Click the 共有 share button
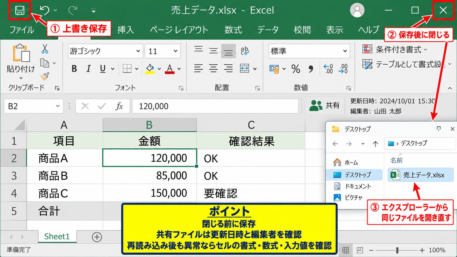Screen dimensions: 457x257 (324, 105)
